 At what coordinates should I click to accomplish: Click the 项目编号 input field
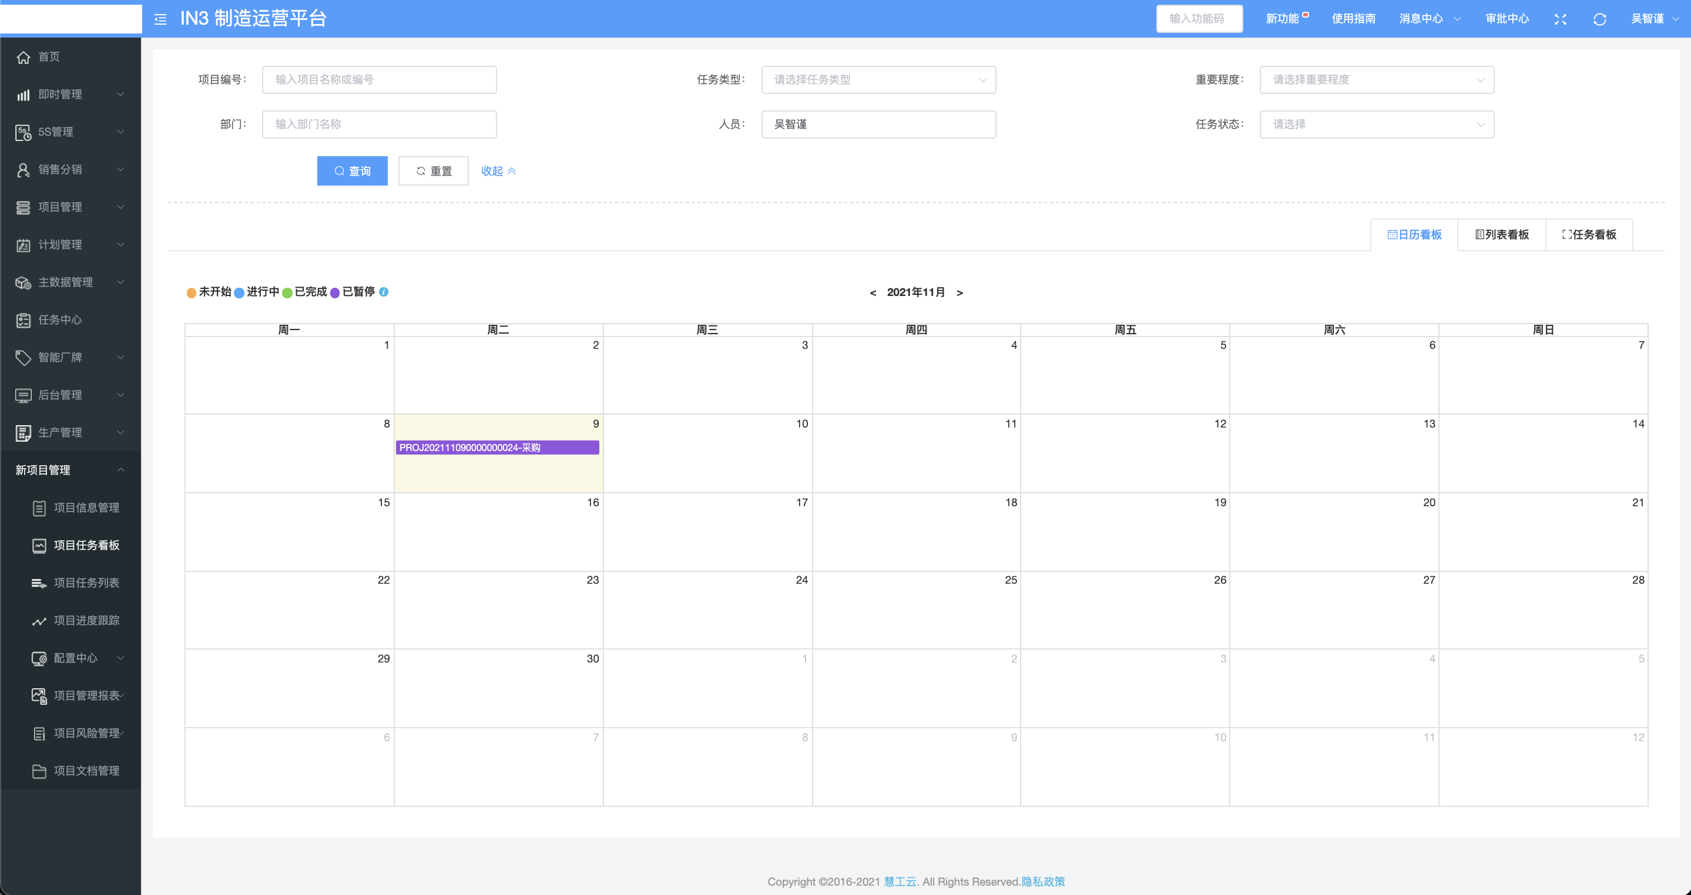pyautogui.click(x=379, y=79)
